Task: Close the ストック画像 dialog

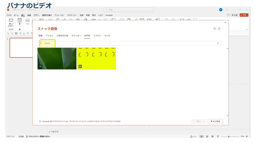Action: pos(225,22)
